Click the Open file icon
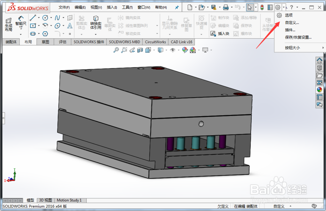The image size is (326, 211). point(201,7)
